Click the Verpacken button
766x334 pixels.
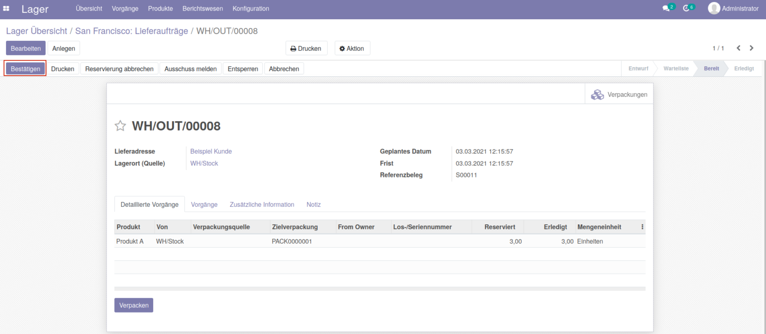pos(134,305)
